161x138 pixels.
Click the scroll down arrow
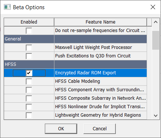[x=155, y=116]
